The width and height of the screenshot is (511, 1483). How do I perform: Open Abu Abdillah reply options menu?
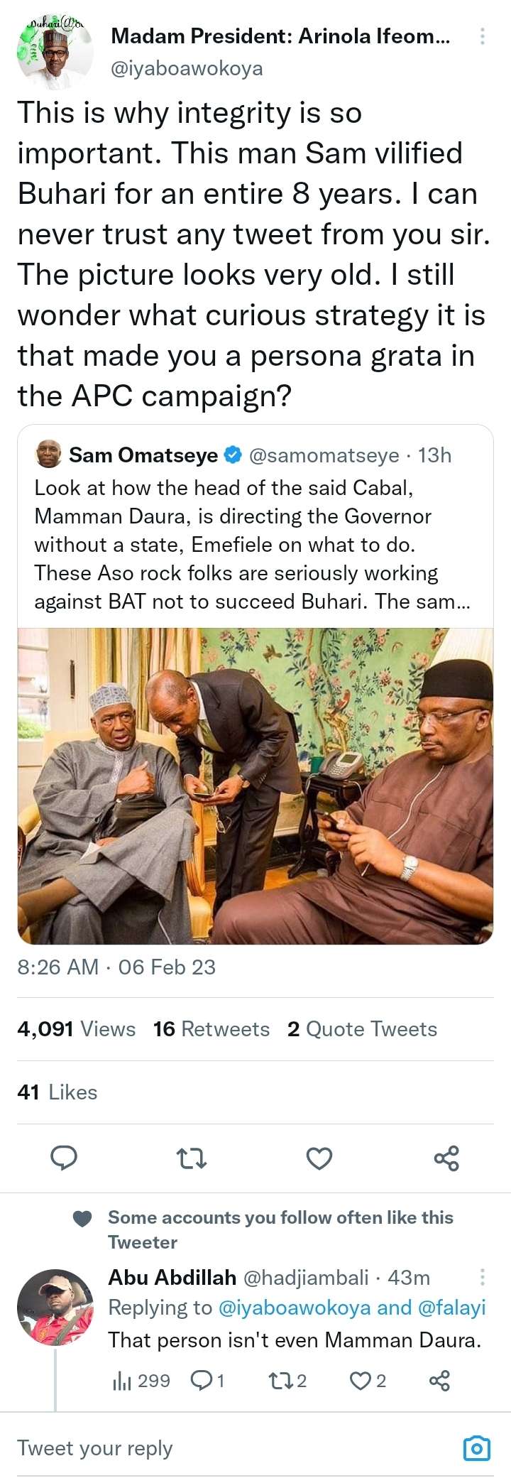[x=483, y=1277]
